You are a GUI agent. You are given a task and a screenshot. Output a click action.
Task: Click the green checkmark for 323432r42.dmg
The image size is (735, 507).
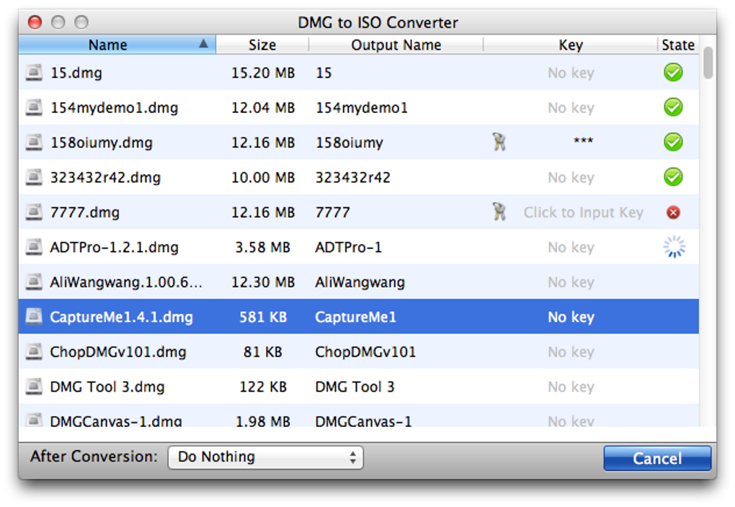[x=673, y=177]
